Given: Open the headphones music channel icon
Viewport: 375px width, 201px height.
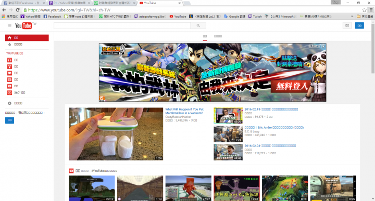Looking at the screenshot, I should point(9,60).
